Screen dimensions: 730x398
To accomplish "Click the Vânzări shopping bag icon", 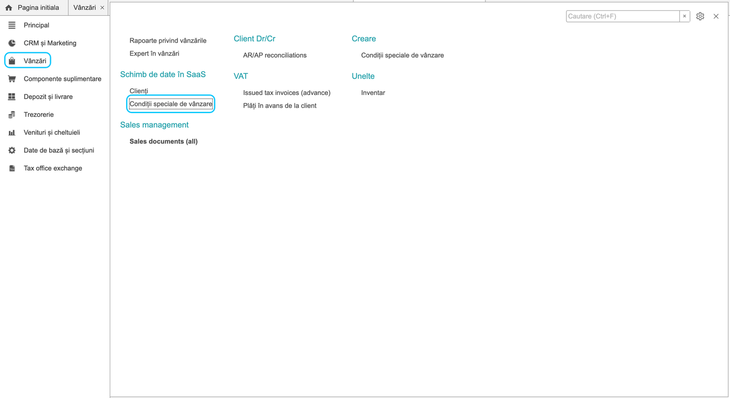I will click(x=11, y=61).
